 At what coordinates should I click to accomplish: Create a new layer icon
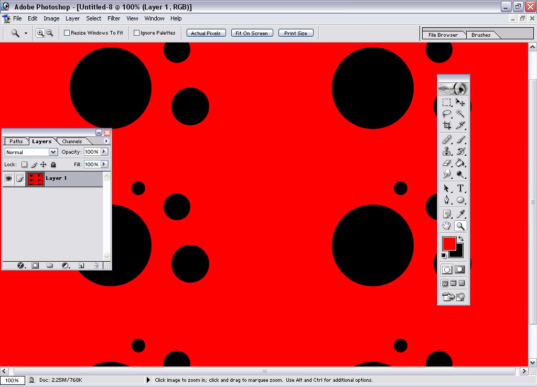[x=81, y=265]
